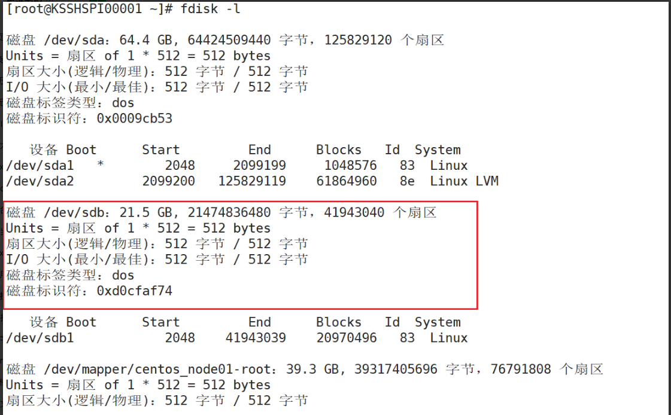Select the End value 41943039
671x415 pixels.
click(256, 338)
